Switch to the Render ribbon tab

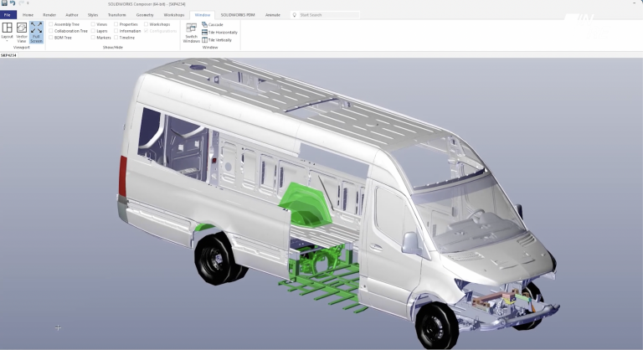click(49, 15)
